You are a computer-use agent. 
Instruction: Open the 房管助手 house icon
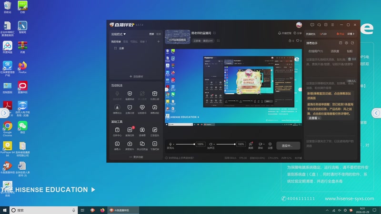tap(130, 144)
